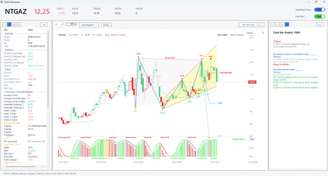Click the D1-B pivot marker

tap(189, 101)
